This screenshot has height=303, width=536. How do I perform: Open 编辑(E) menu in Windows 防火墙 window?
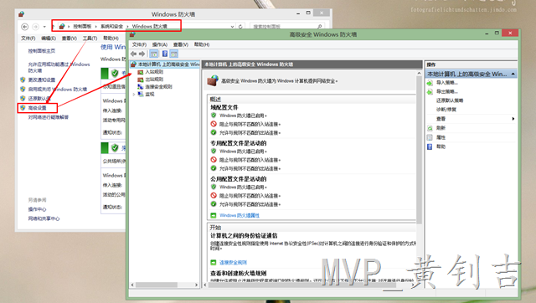[49, 39]
